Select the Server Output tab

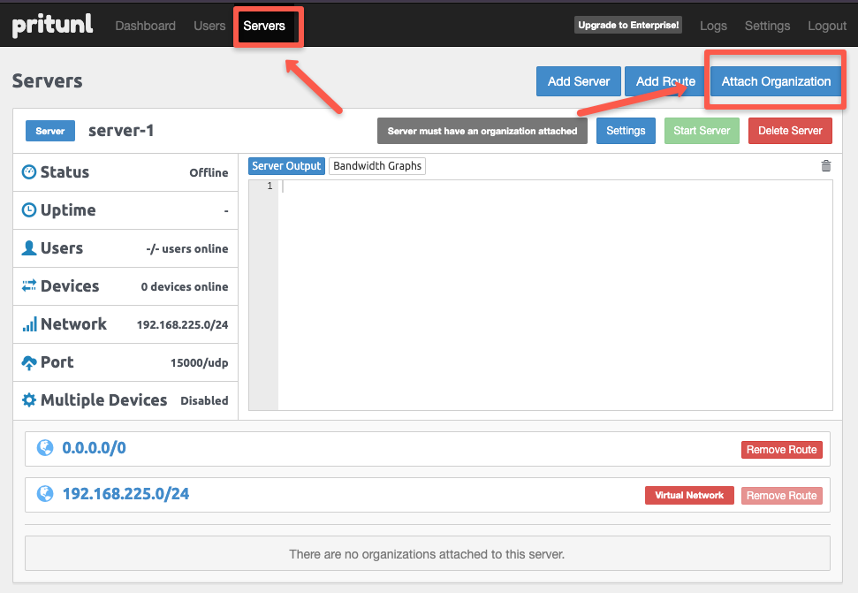coord(286,166)
